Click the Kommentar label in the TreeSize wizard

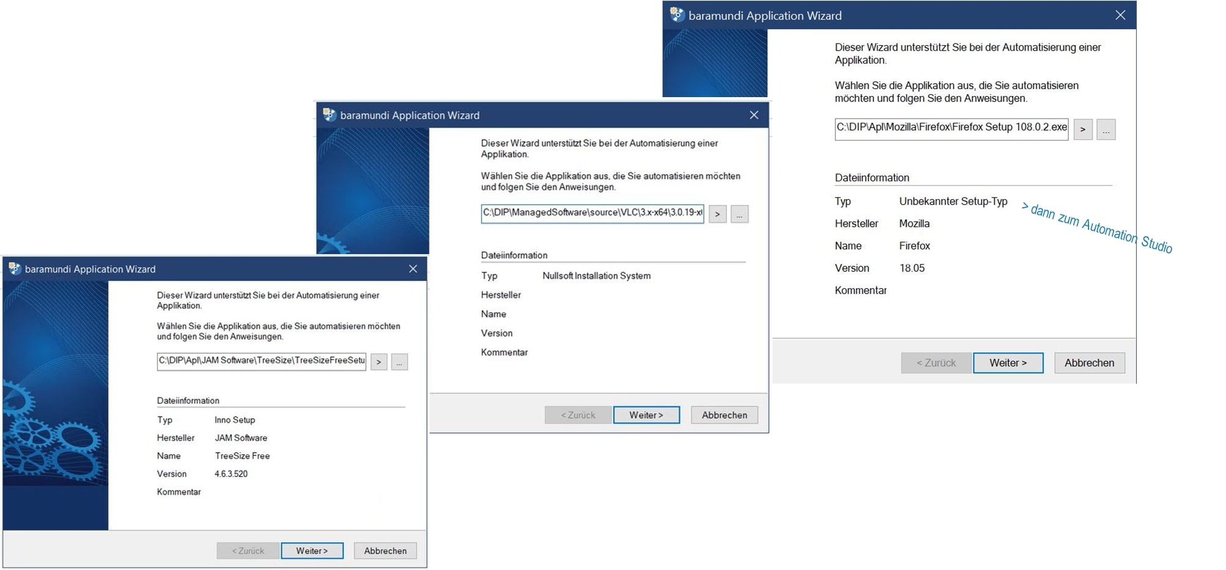click(178, 492)
